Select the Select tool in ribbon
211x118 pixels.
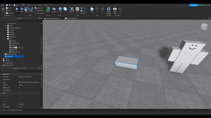coord(17,10)
